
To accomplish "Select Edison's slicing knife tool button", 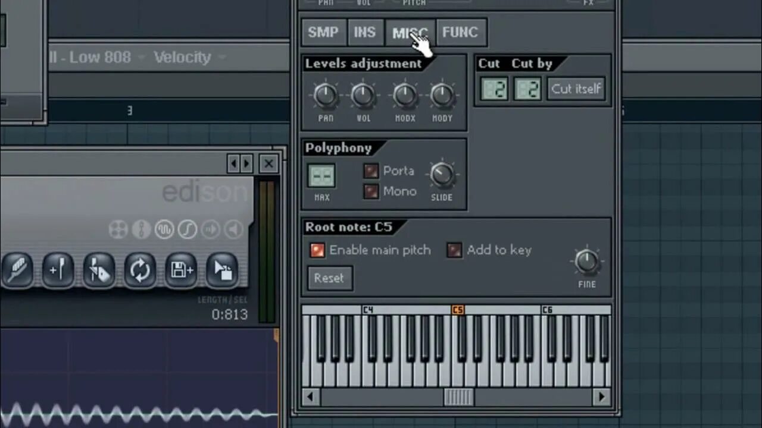I will [x=99, y=271].
